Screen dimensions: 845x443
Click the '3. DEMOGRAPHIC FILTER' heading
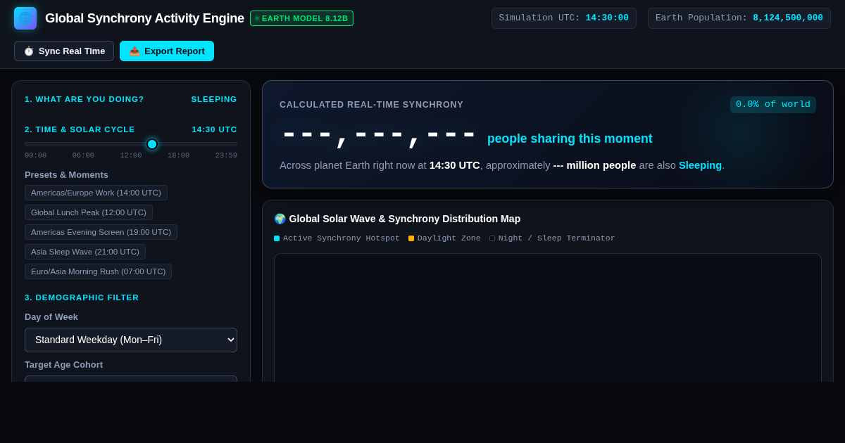coord(82,297)
